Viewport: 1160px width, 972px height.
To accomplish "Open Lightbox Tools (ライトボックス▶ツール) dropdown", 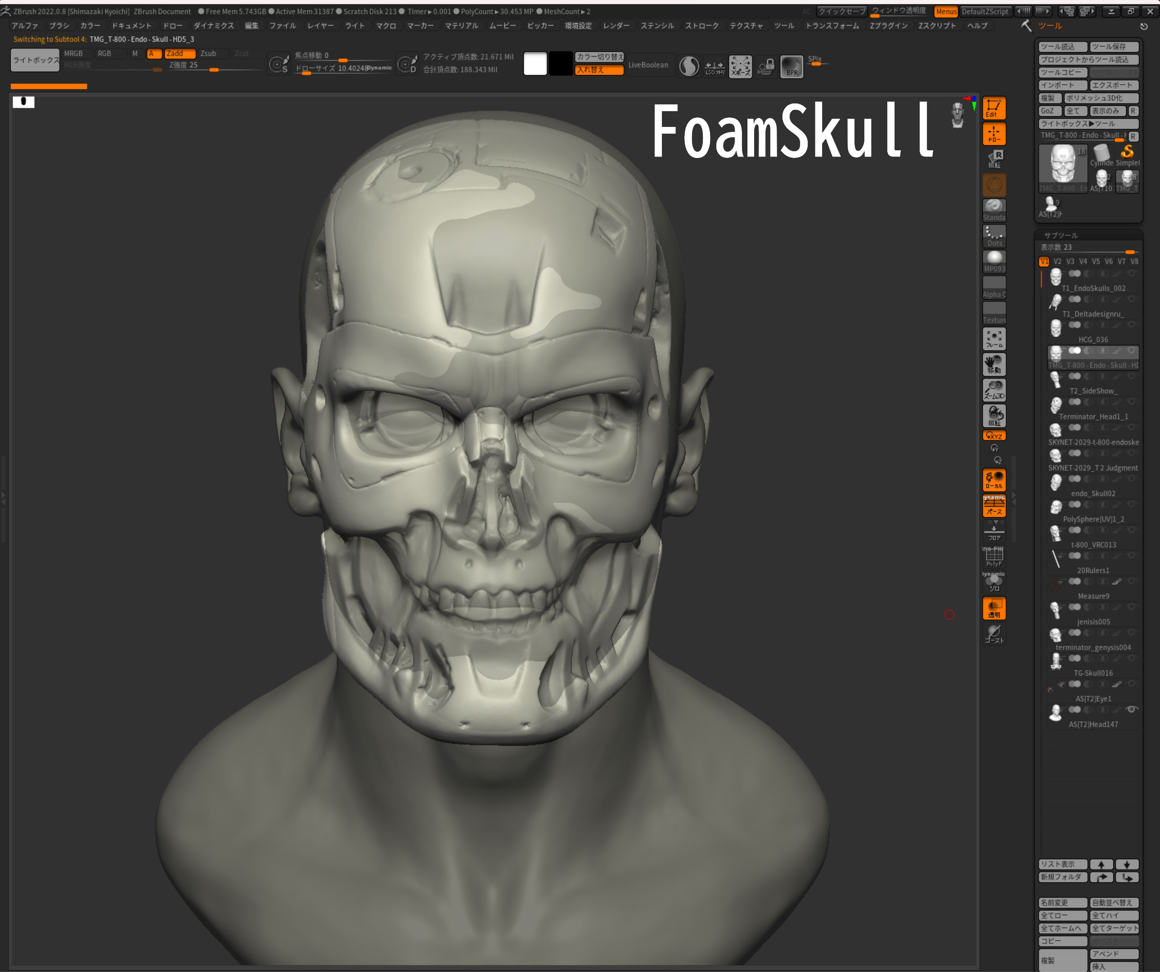I will click(x=1088, y=124).
